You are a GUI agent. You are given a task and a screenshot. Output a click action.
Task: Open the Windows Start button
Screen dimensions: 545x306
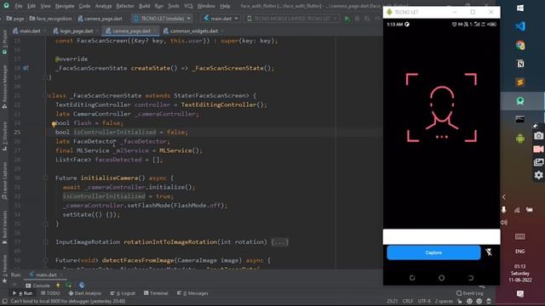click(x=520, y=8)
